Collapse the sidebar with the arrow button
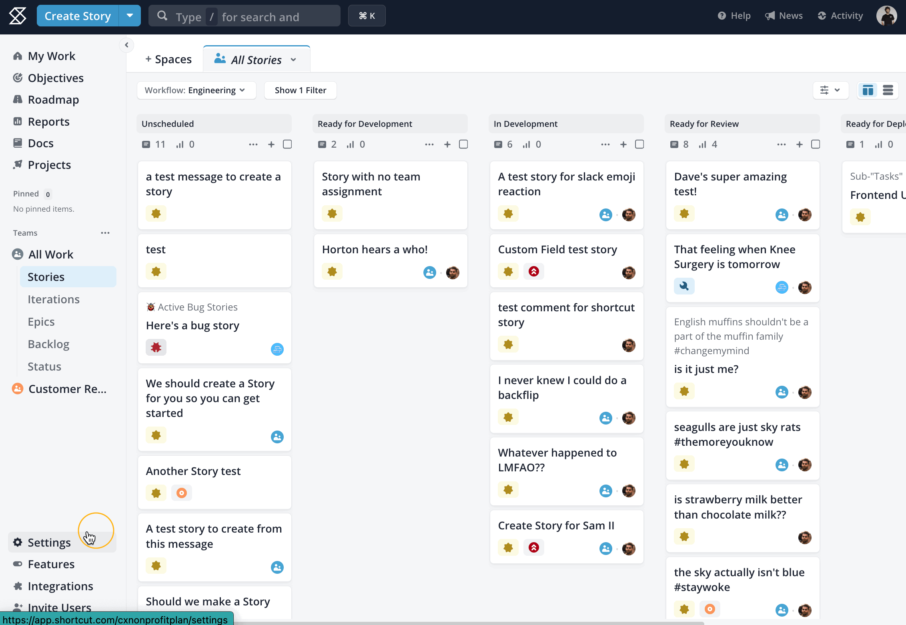 pyautogui.click(x=126, y=45)
